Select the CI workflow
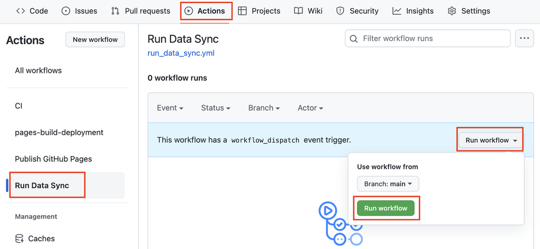The height and width of the screenshot is (249, 540). [18, 106]
